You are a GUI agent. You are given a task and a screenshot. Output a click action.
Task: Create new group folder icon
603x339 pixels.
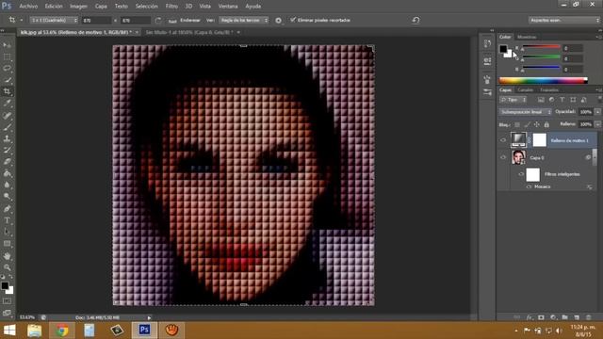point(564,317)
